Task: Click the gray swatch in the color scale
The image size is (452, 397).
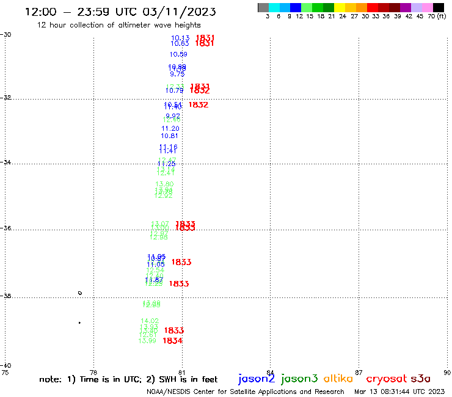Action: point(263,7)
